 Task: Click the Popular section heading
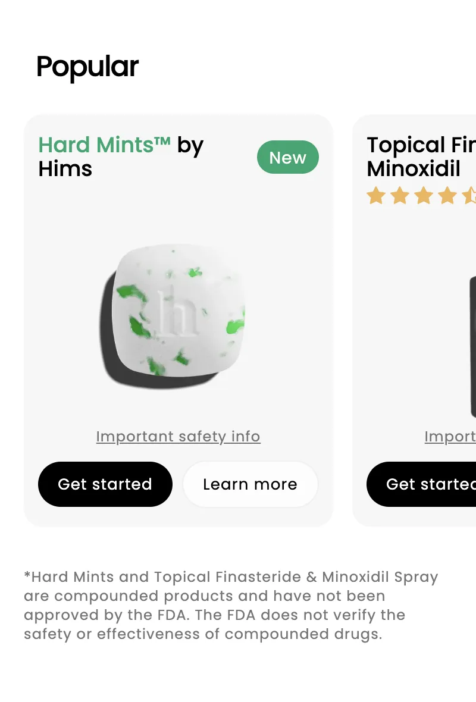(87, 67)
